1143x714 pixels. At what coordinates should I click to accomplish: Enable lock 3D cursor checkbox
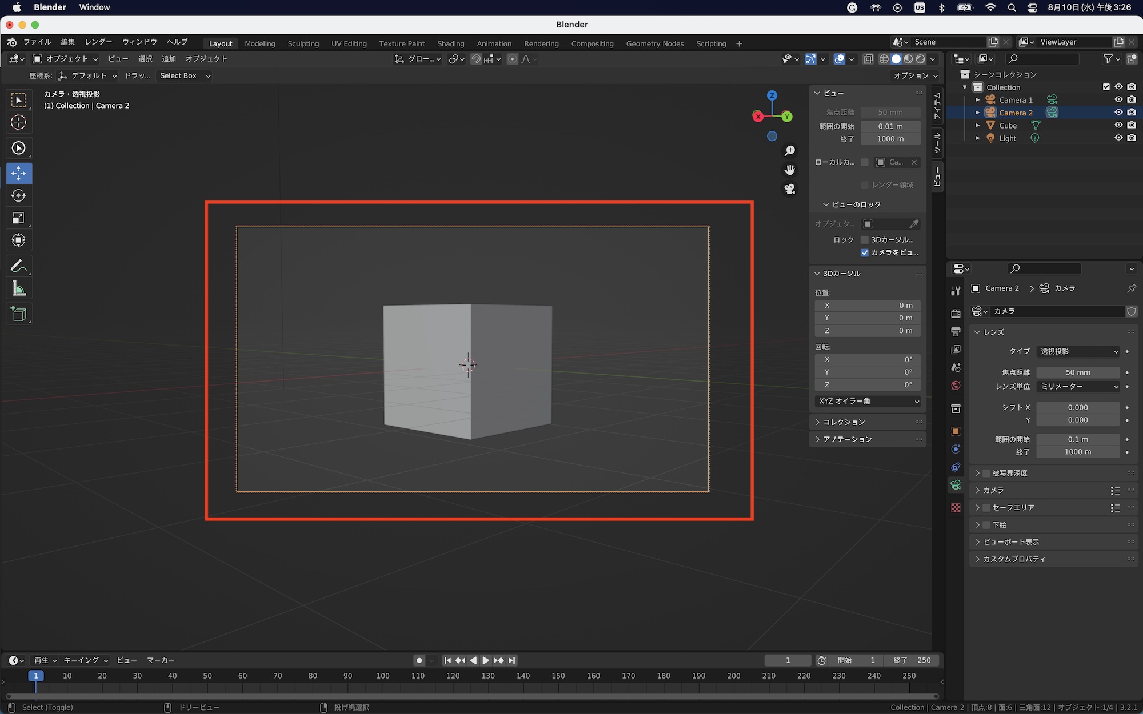(x=865, y=240)
